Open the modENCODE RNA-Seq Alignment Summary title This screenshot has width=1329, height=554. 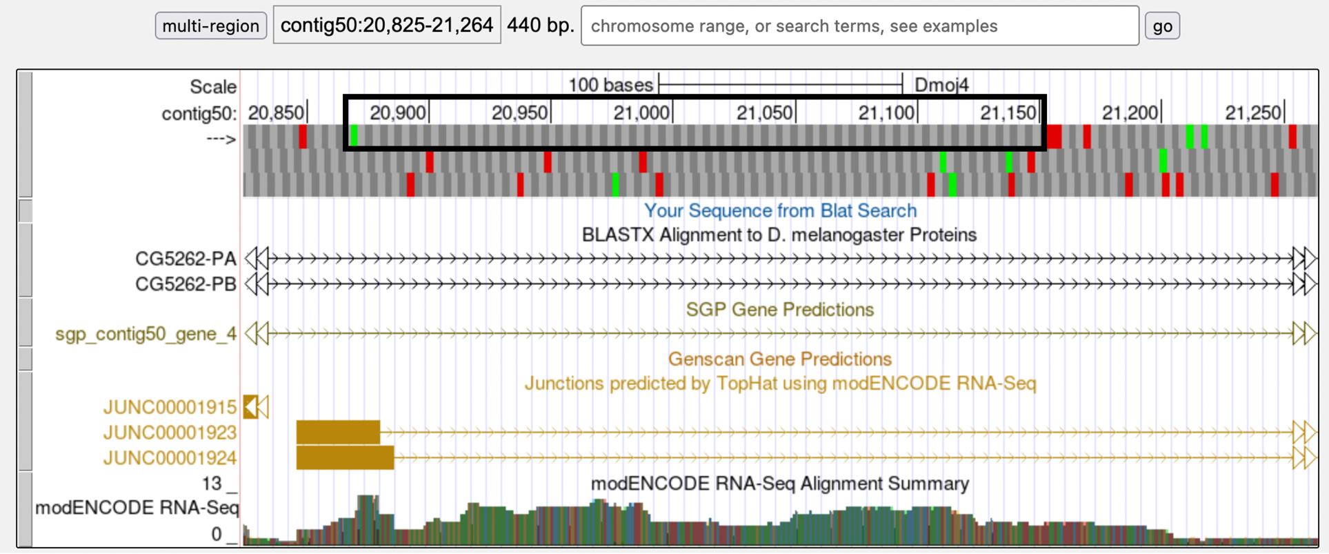[x=780, y=484]
